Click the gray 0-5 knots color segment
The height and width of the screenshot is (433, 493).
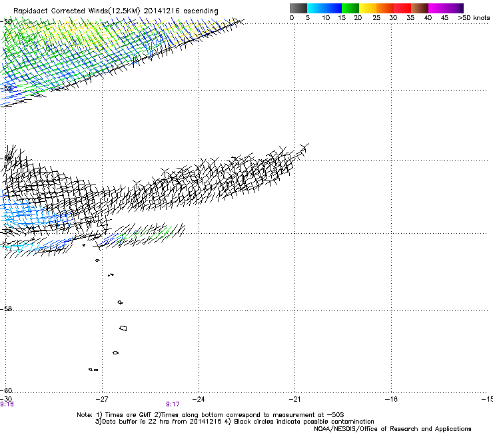point(298,8)
